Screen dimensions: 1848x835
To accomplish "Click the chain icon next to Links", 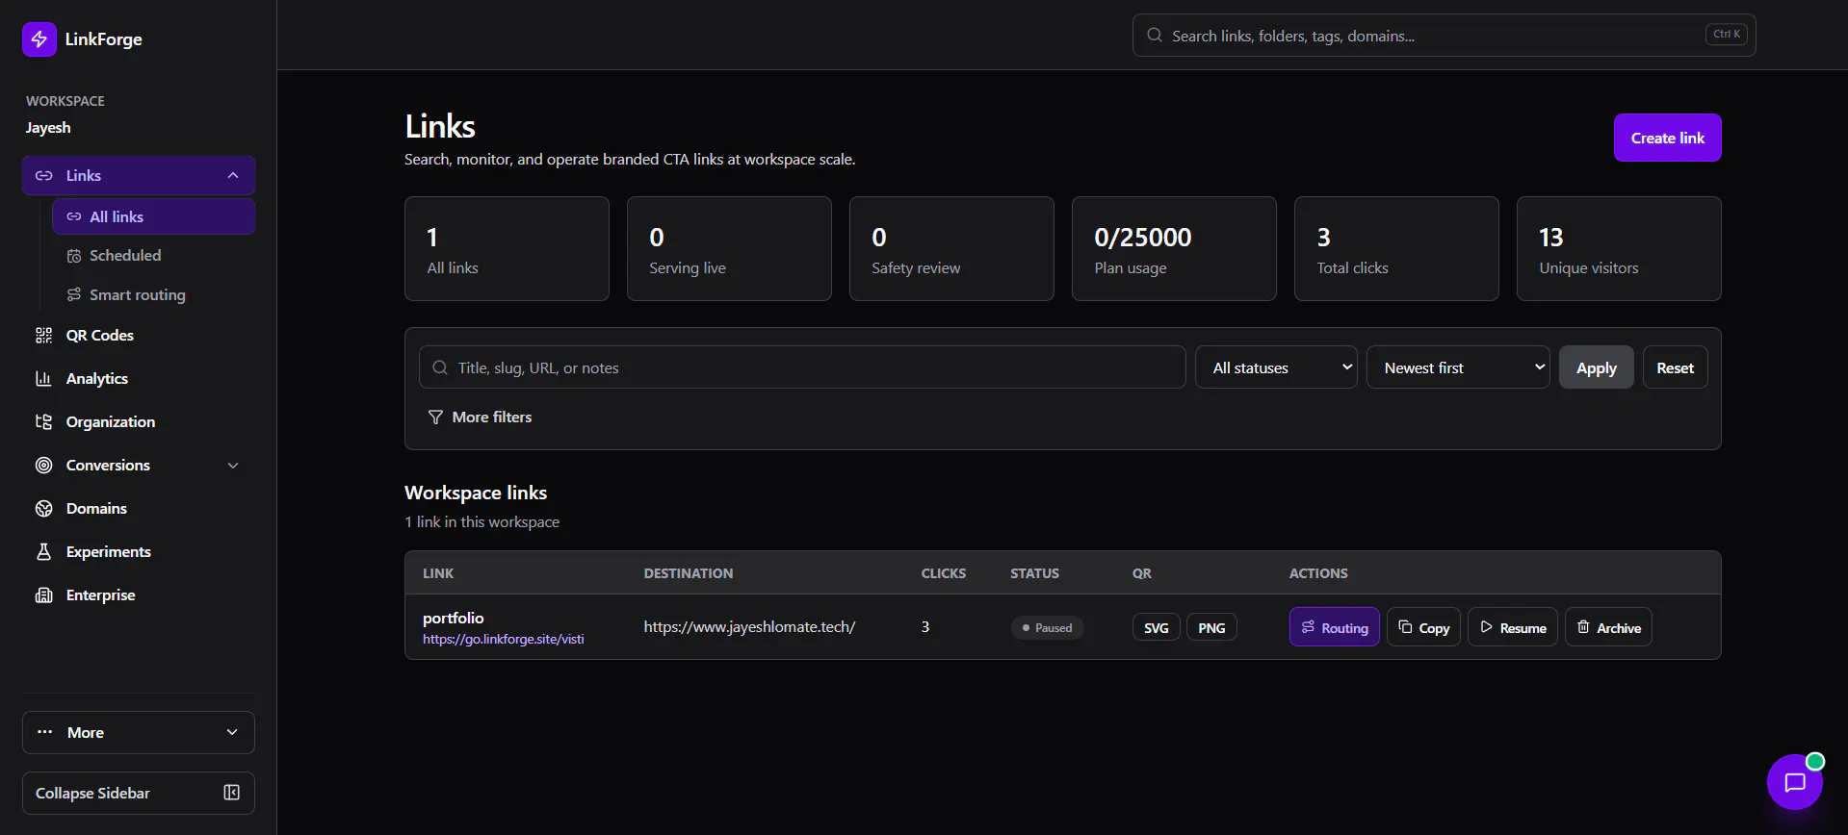I will click(44, 175).
